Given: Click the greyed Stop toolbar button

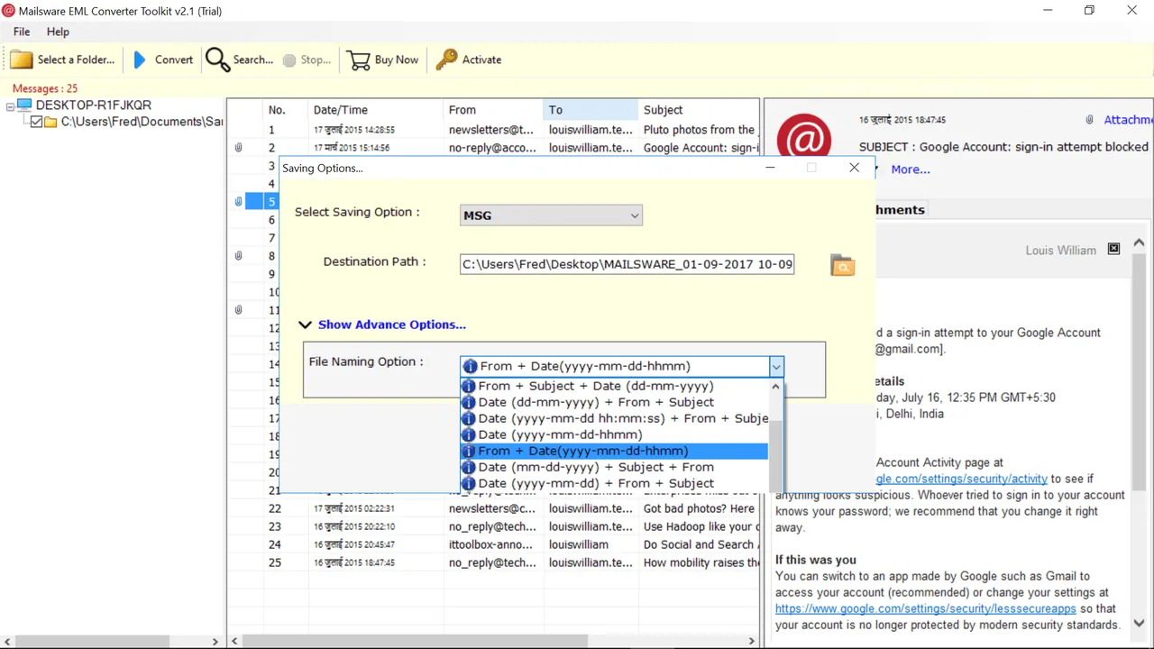Looking at the screenshot, I should pos(307,59).
